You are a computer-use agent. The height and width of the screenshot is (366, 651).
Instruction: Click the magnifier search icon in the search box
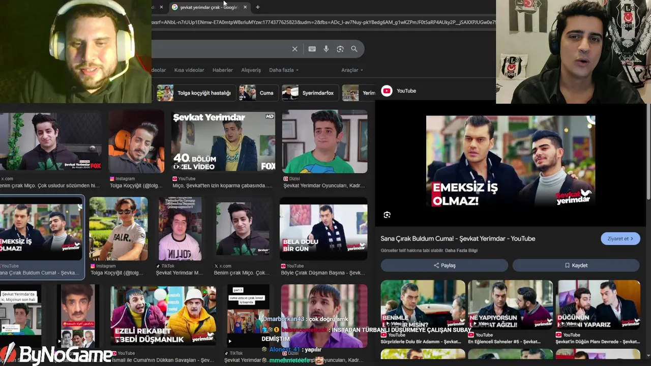(354, 49)
